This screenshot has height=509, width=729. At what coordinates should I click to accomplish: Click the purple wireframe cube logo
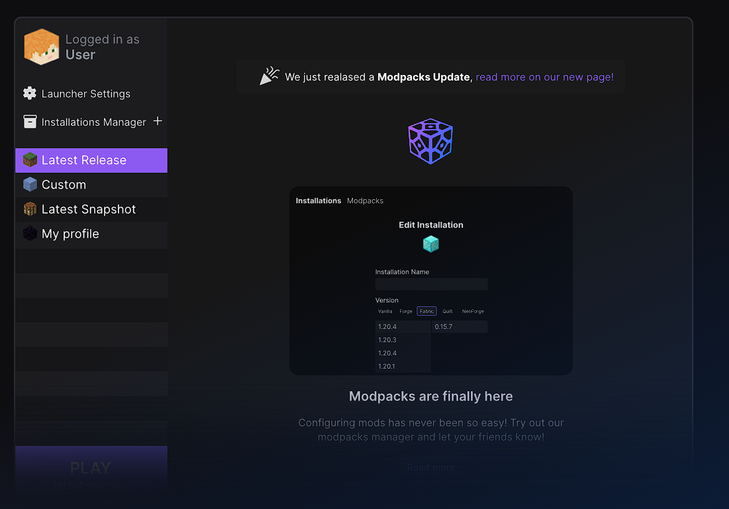tap(430, 141)
